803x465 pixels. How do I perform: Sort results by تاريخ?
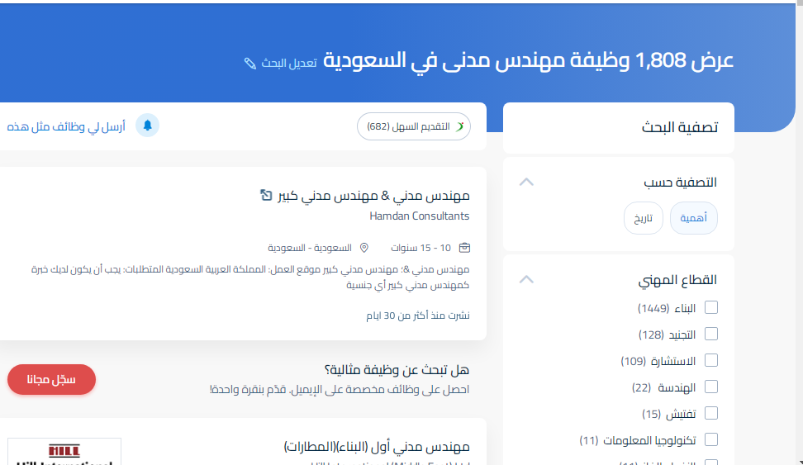pos(643,219)
